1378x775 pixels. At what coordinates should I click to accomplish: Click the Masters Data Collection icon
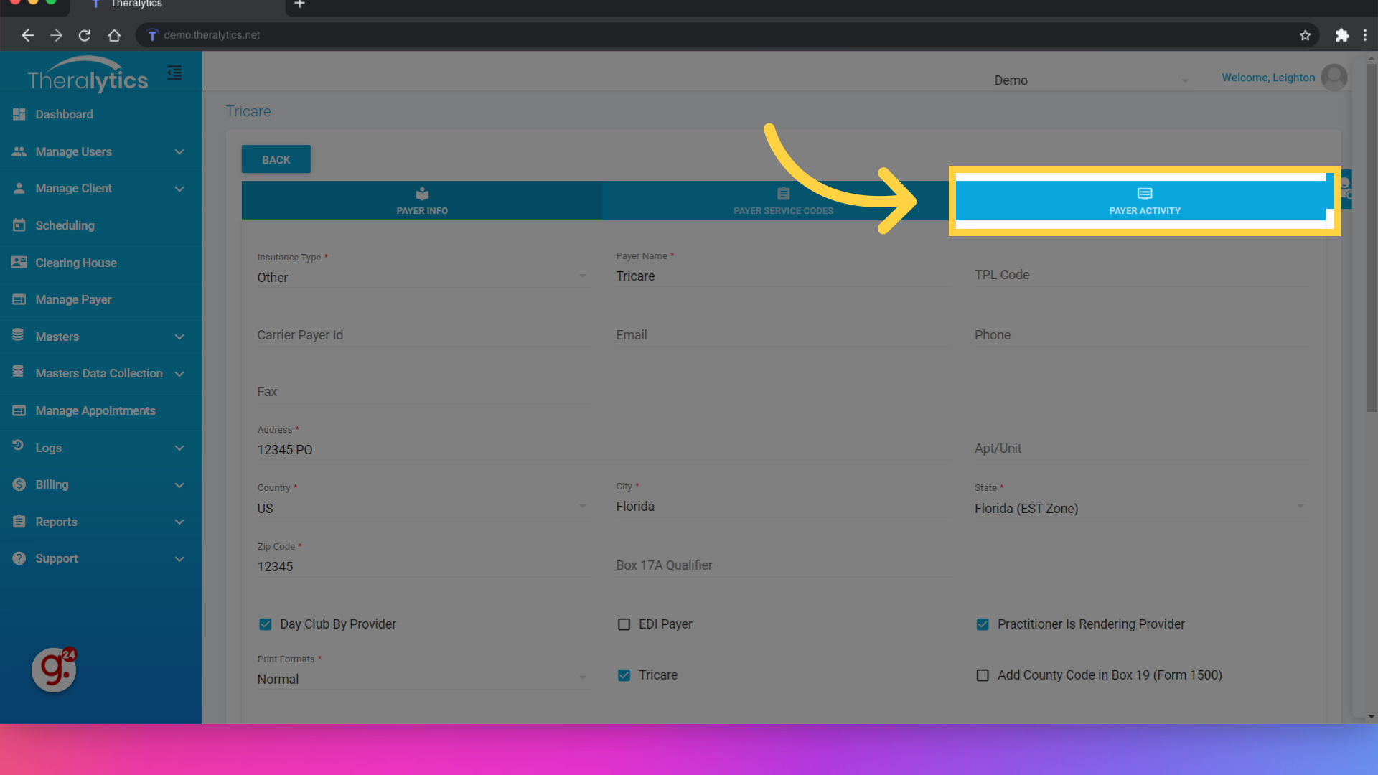click(x=19, y=372)
